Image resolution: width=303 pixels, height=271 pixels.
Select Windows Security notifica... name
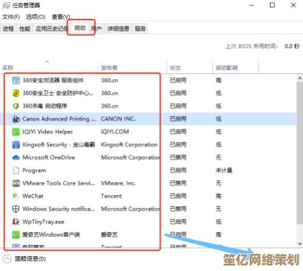[59, 209]
